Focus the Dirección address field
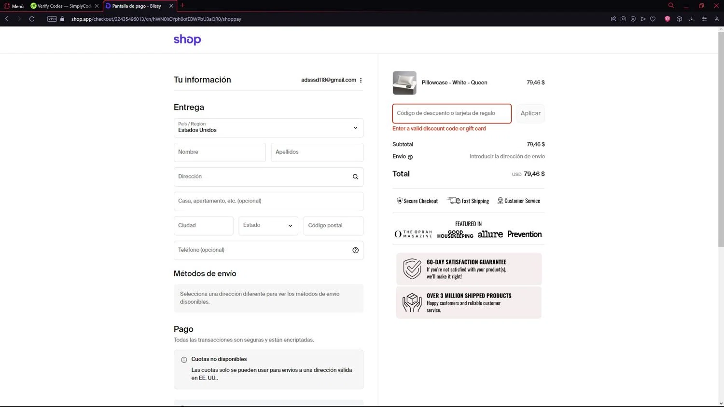The image size is (724, 407). tap(268, 176)
